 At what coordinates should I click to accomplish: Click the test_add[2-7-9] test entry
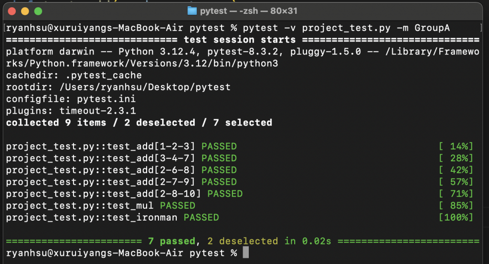[x=121, y=182]
